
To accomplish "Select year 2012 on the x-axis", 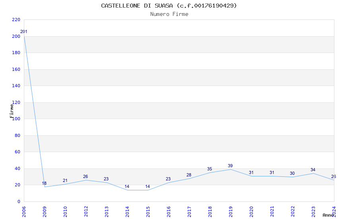I will 86,210.
